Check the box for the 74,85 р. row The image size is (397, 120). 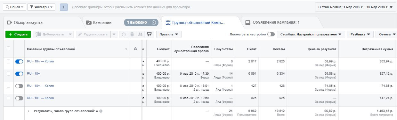(x=8, y=86)
